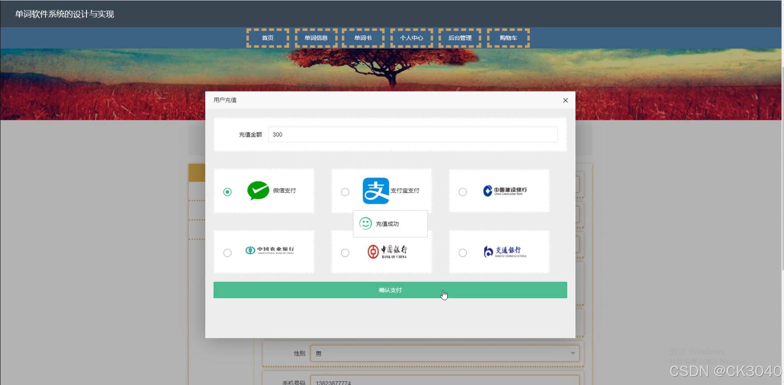Switch to the 单词信息 tab
This screenshot has width=784, height=385.
point(316,37)
